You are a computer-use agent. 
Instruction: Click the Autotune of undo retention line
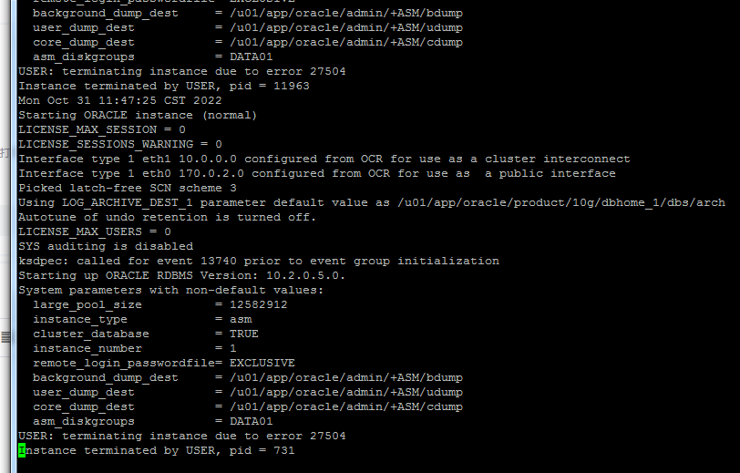[167, 217]
